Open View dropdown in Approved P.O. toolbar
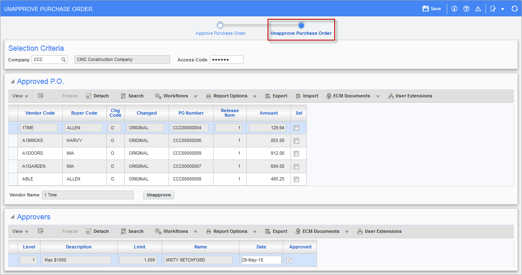The image size is (522, 275). tap(20, 96)
